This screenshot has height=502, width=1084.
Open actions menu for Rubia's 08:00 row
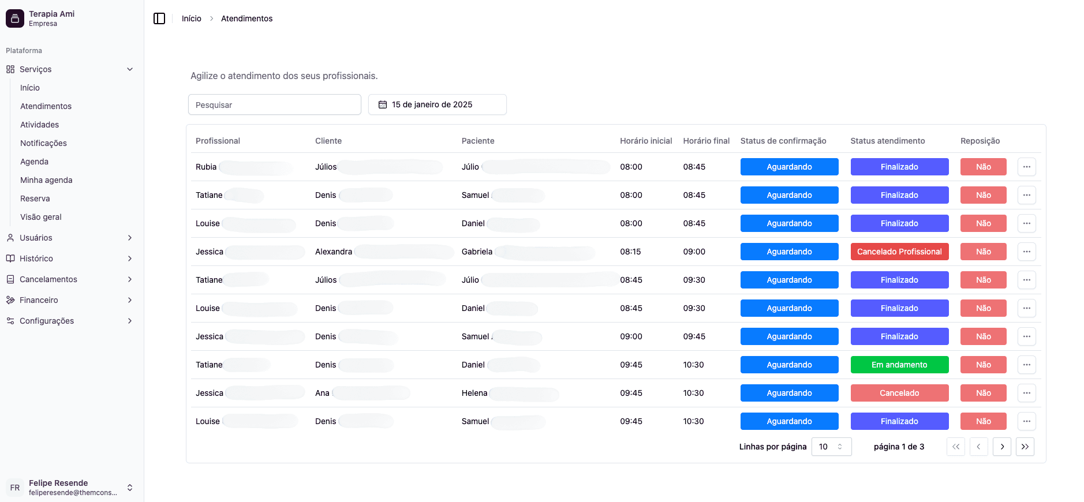pyautogui.click(x=1026, y=167)
